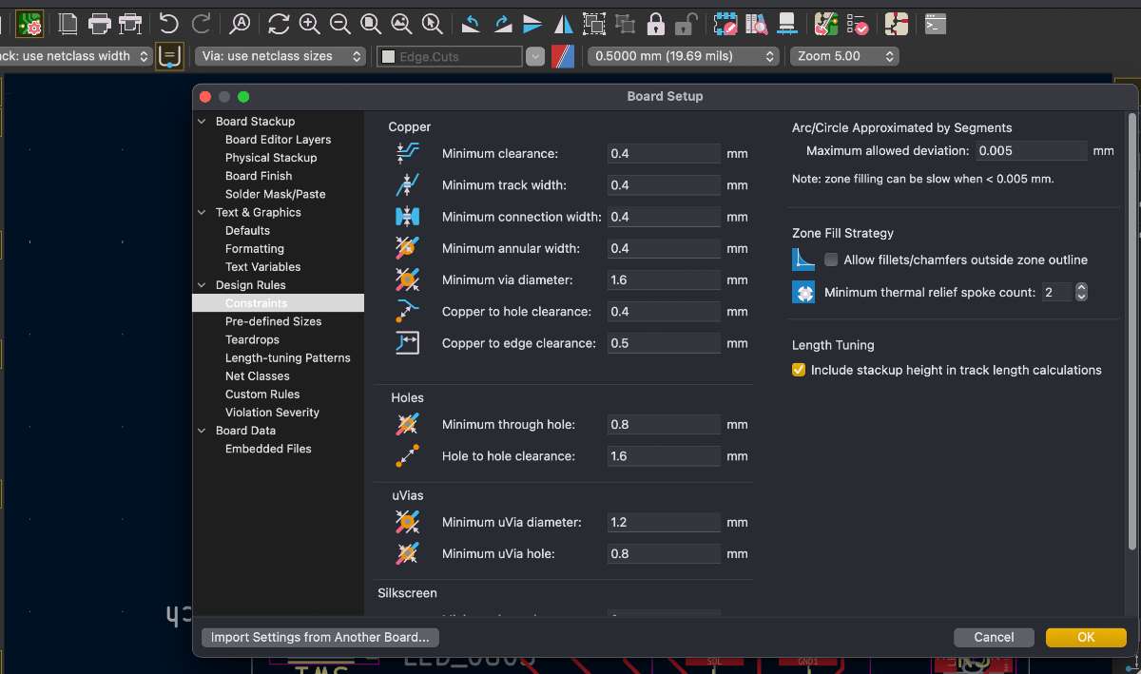Click Rotate Counterclockwise icon
This screenshot has width=1141, height=674.
pyautogui.click(x=470, y=23)
